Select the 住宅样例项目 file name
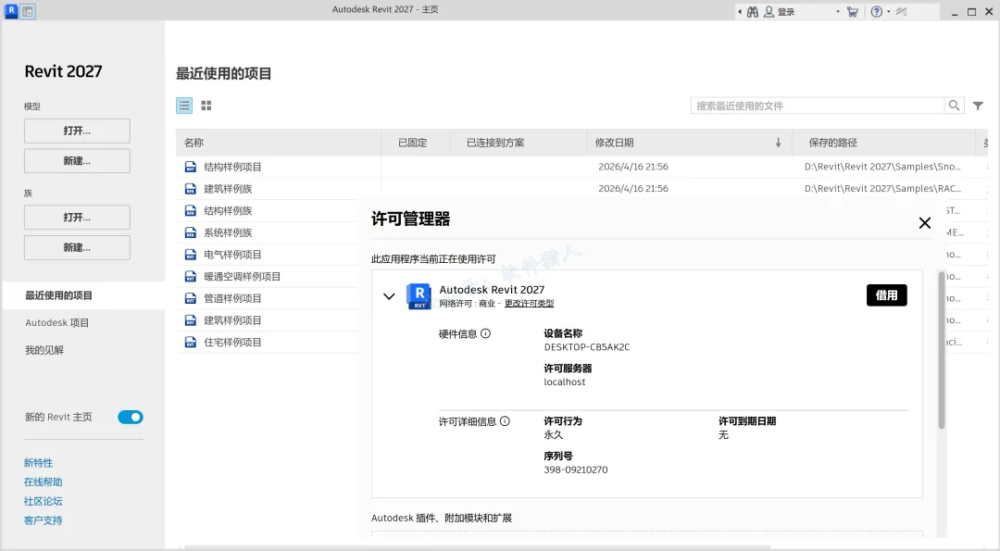This screenshot has height=551, width=1000. pyautogui.click(x=232, y=343)
